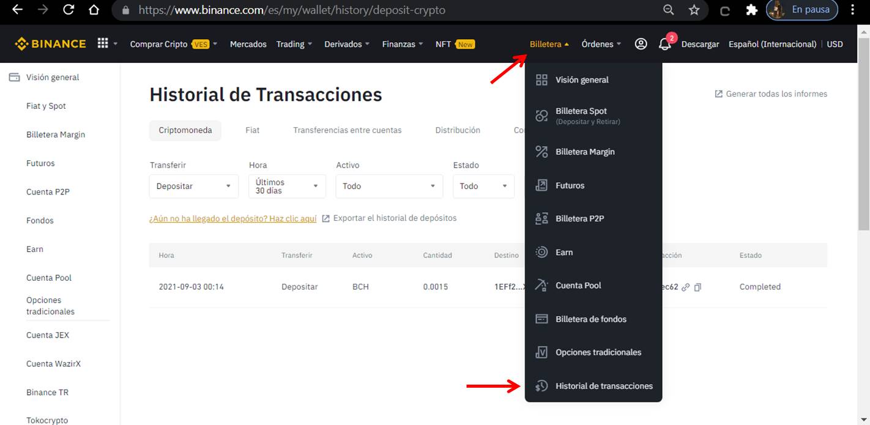
Task: Switch to Distribución tab
Action: click(x=458, y=130)
